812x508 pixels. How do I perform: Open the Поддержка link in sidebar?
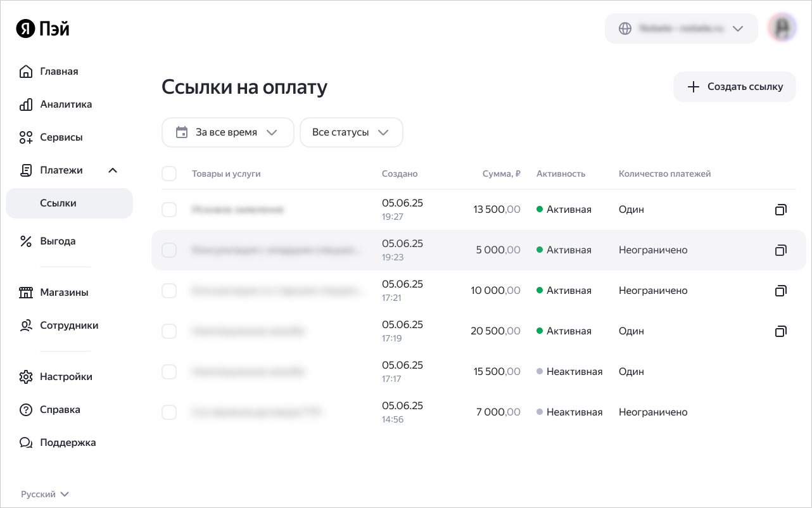[67, 443]
